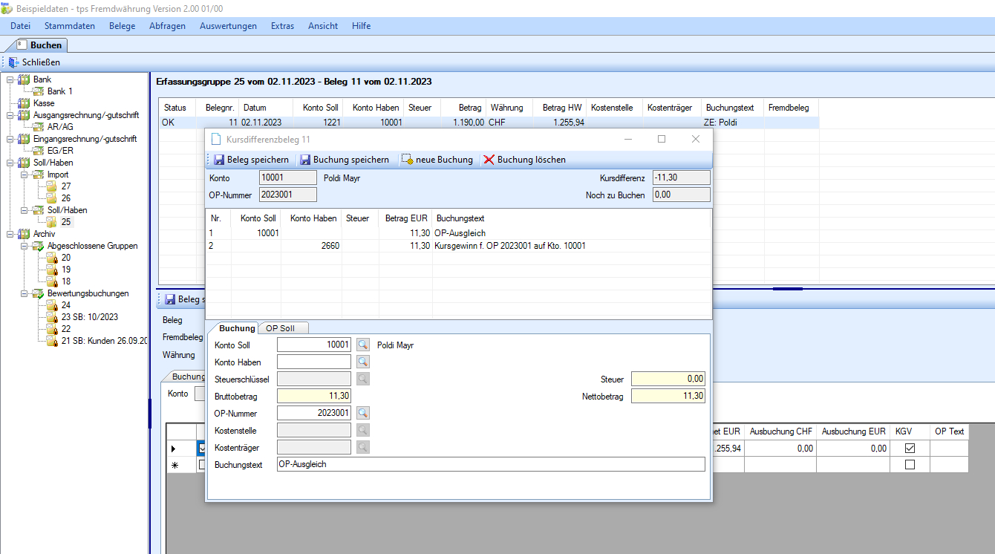Click Beleg speichern in the Kursdifferenzbeleg dialog
This screenshot has height=554, width=995.
pos(251,160)
